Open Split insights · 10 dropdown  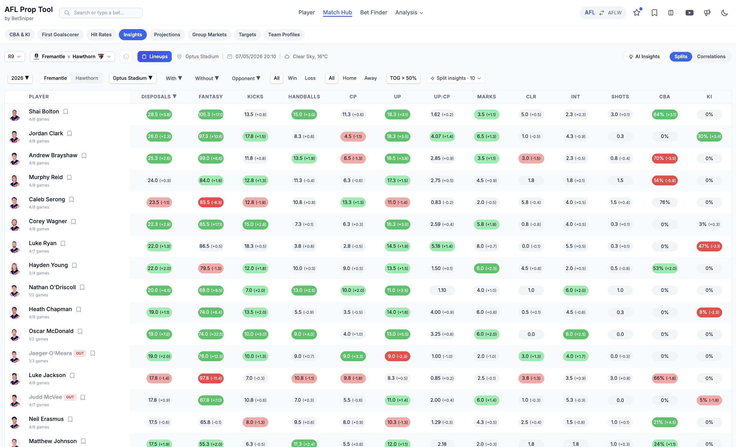coord(456,78)
